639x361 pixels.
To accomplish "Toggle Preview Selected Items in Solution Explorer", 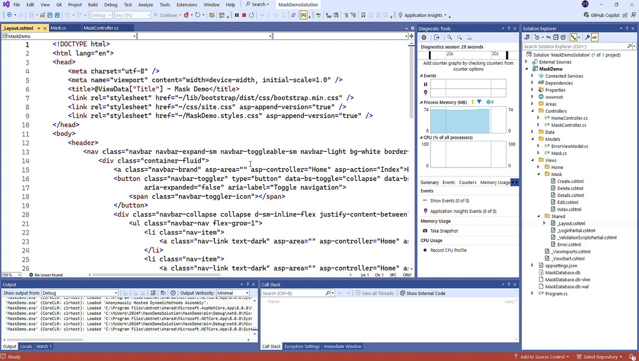I will point(595,37).
